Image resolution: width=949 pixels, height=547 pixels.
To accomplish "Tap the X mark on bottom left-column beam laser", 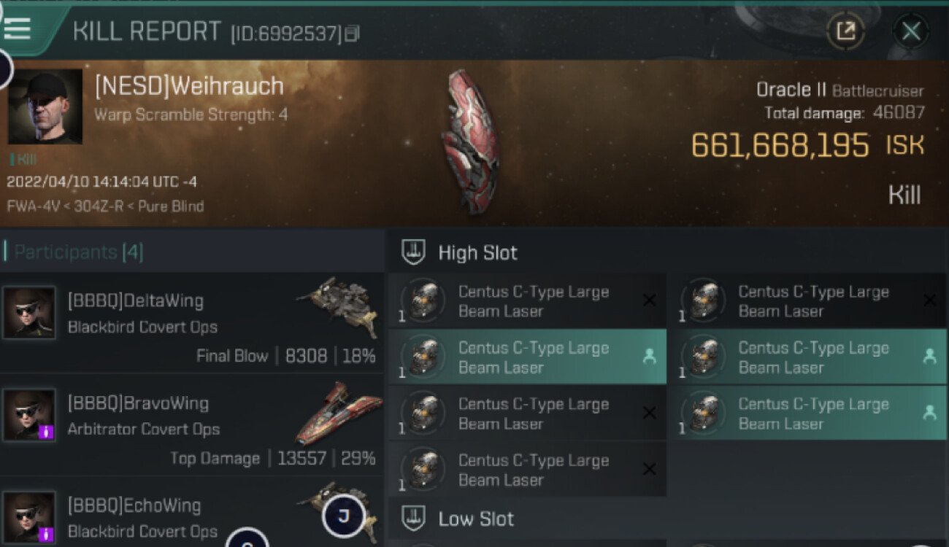I will [x=649, y=469].
